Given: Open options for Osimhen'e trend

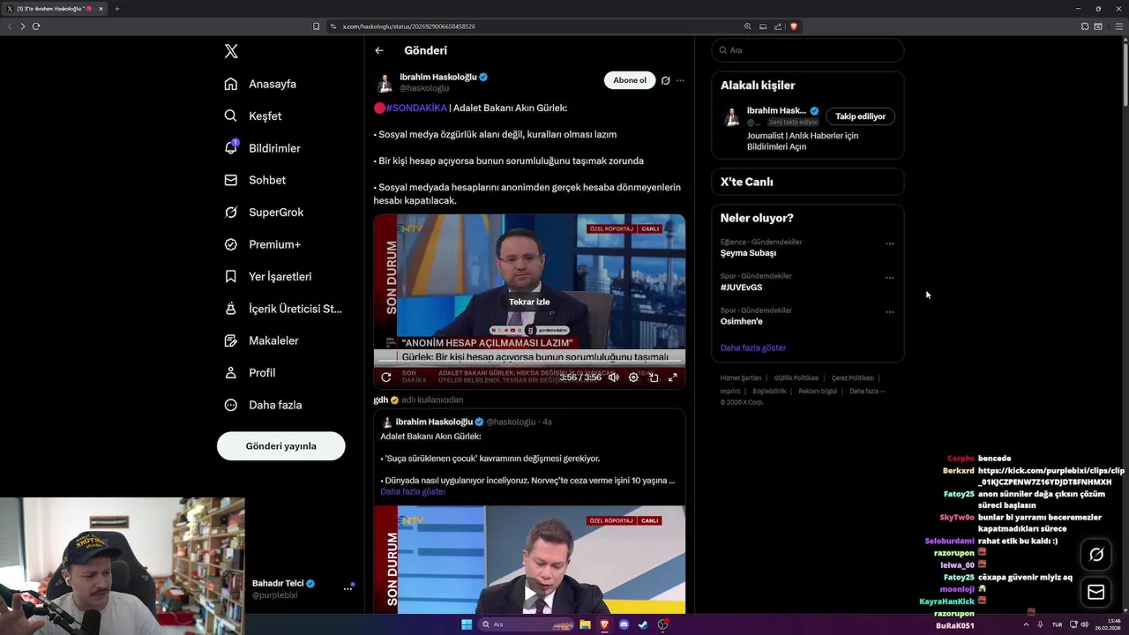Looking at the screenshot, I should tap(889, 312).
